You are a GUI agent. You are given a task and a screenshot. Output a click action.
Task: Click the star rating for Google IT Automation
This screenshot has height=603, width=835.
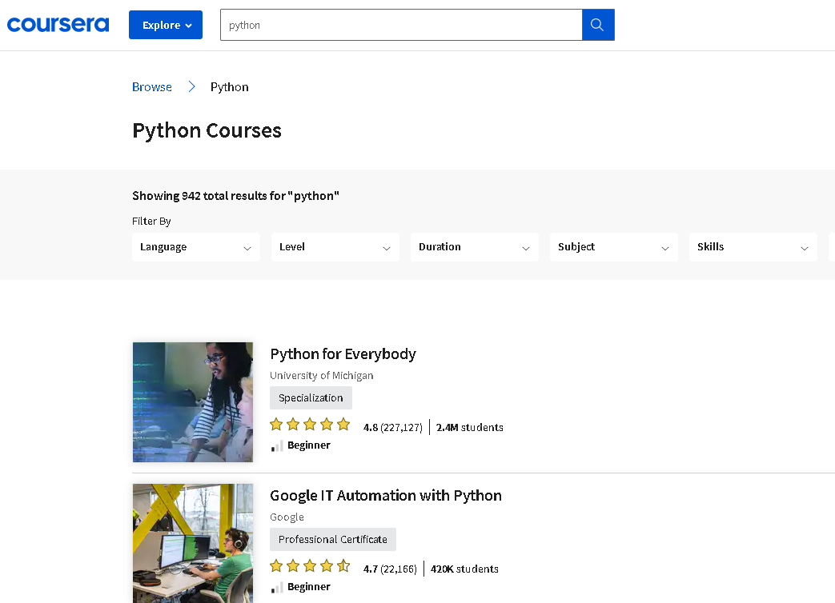pos(310,566)
